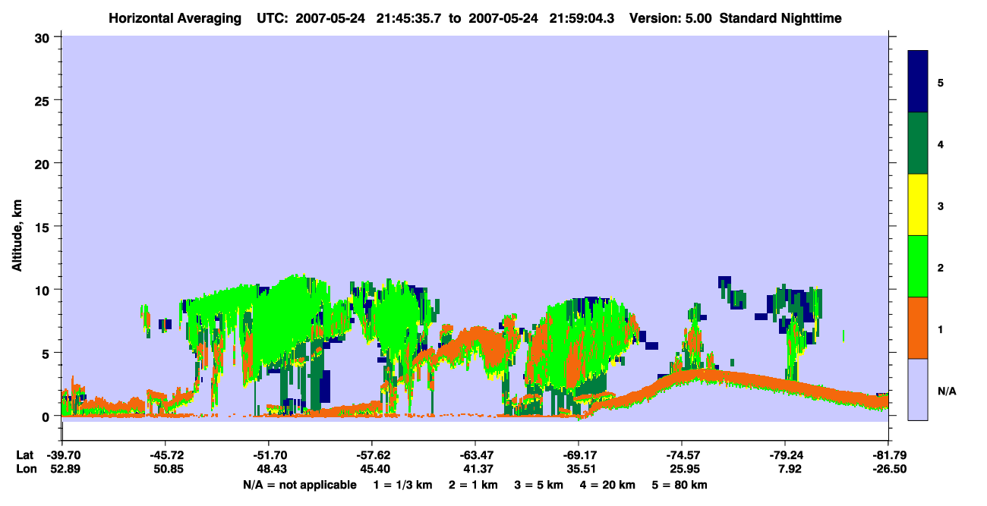
Task: Click the latitude value -81.79
Action: [x=888, y=455]
